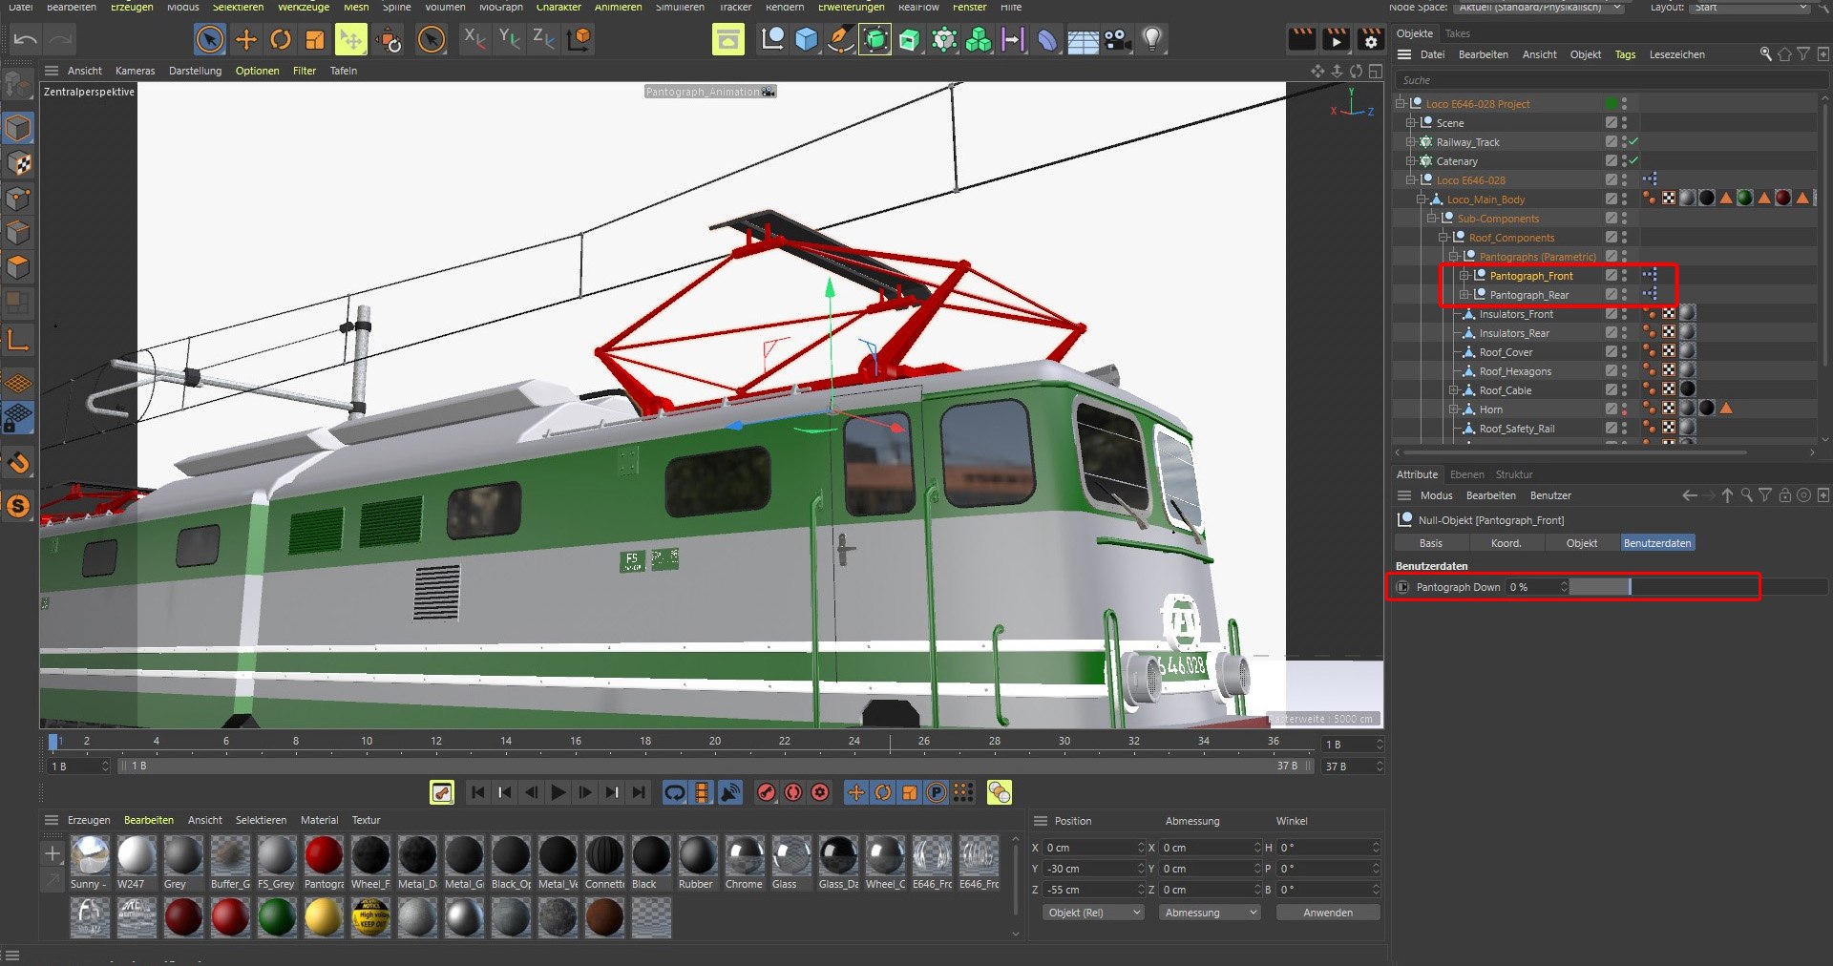Toggle visibility dots for Roof_Cover
This screenshot has width=1833, height=966.
[1624, 352]
